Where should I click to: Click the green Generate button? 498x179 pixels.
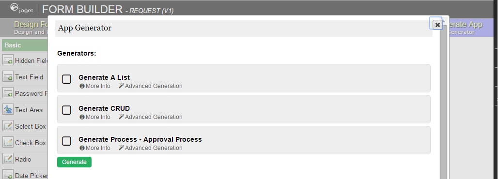click(74, 162)
